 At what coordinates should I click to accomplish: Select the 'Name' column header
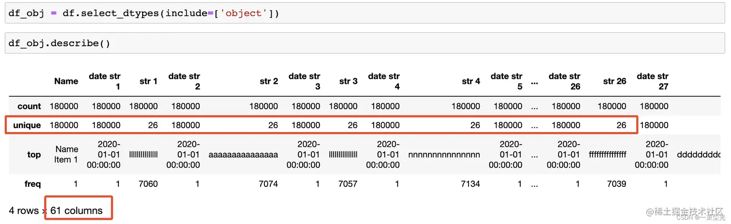[x=66, y=81]
